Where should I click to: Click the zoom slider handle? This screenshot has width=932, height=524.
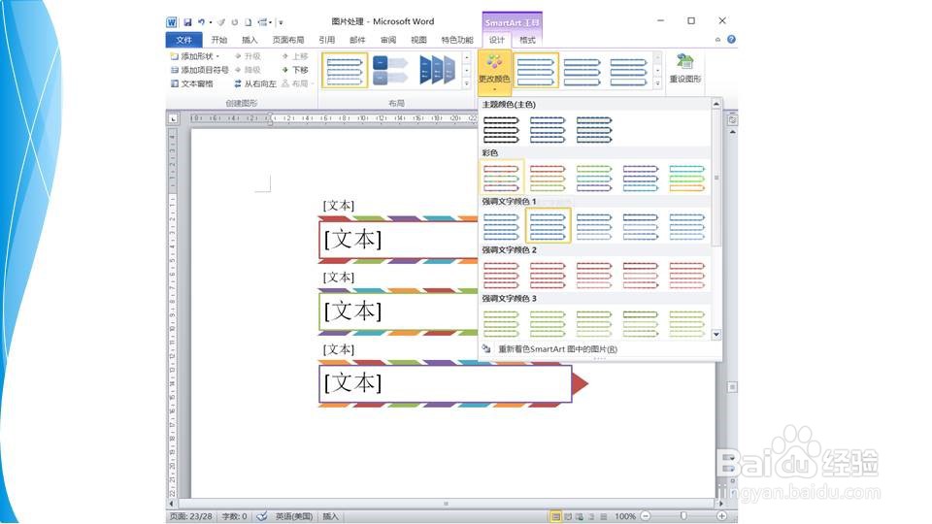[x=683, y=516]
